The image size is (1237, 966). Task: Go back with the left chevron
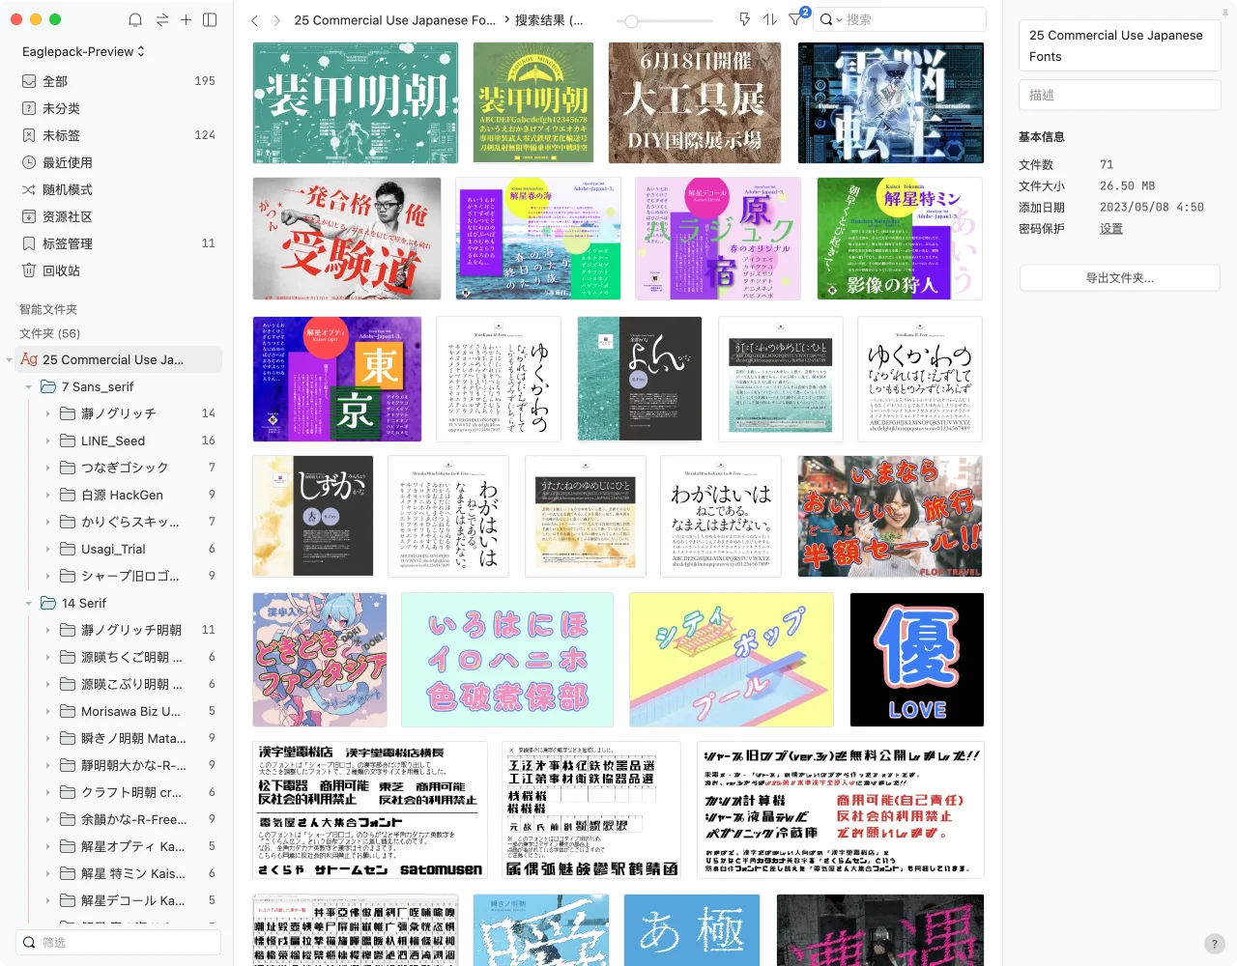tap(254, 20)
